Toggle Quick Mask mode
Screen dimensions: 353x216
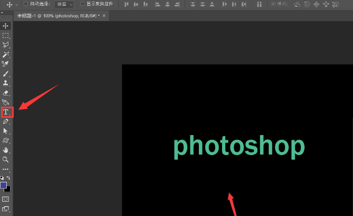(5, 199)
